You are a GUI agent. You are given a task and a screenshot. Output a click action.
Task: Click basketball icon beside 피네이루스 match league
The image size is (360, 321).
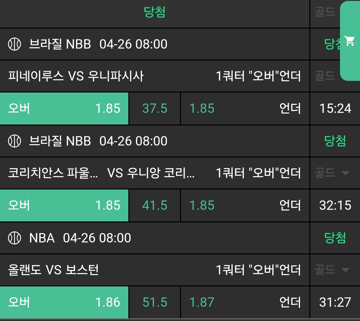(x=14, y=44)
